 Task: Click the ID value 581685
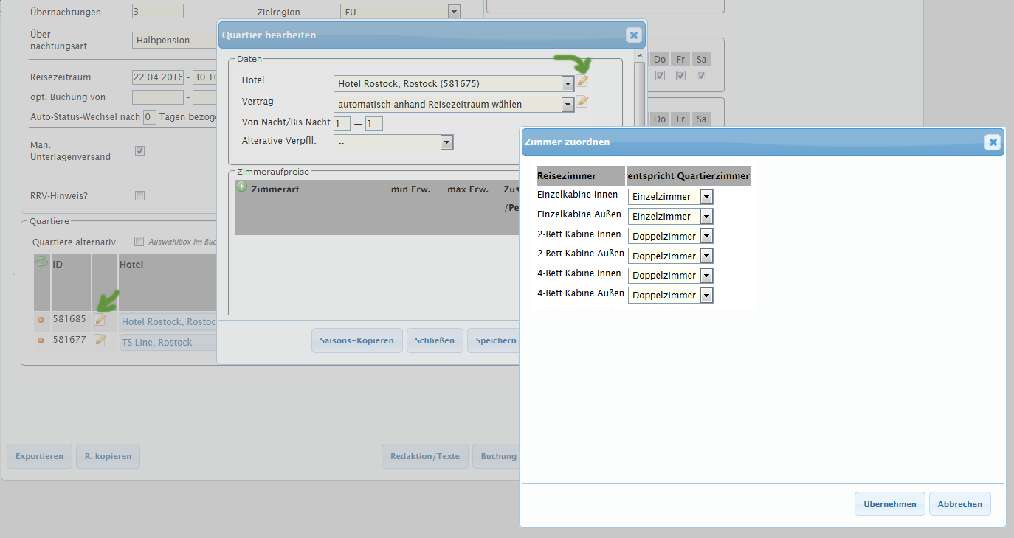tap(69, 320)
